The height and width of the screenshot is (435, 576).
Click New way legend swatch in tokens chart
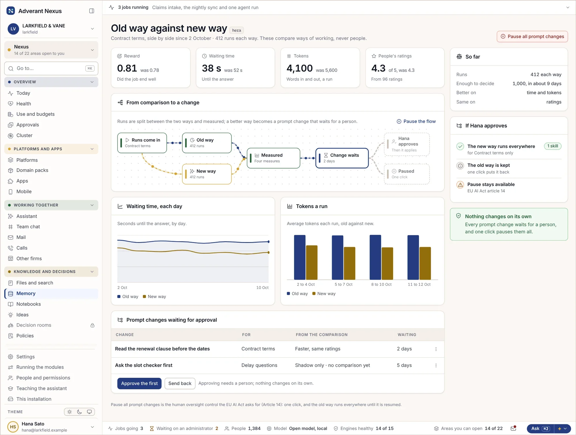[x=314, y=294]
